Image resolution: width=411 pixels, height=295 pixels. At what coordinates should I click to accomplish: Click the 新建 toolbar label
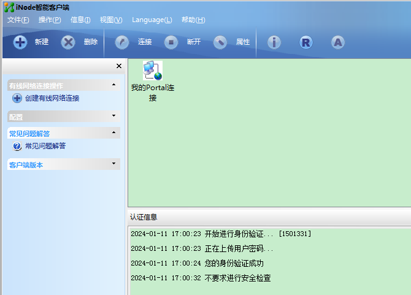(x=42, y=42)
